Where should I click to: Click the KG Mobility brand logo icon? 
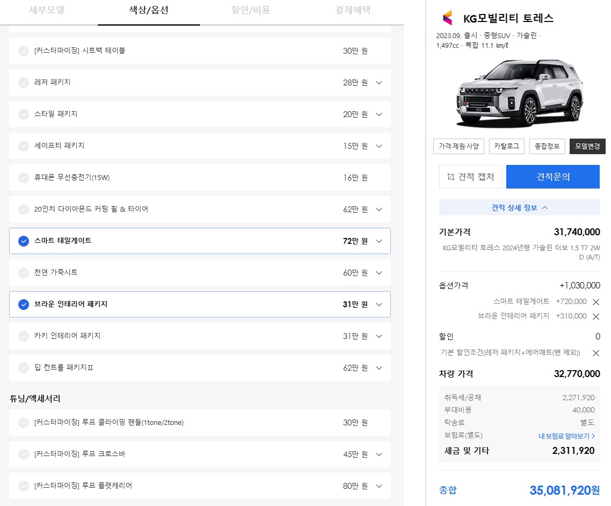click(447, 18)
